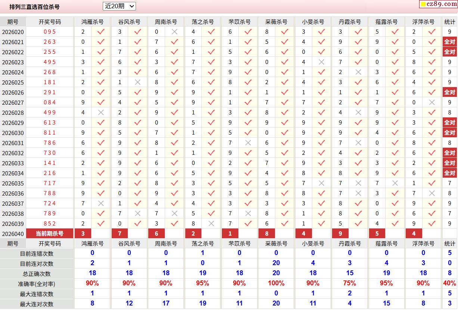Click the winning number 852
Screen dimensions: 458x310
[50, 224]
